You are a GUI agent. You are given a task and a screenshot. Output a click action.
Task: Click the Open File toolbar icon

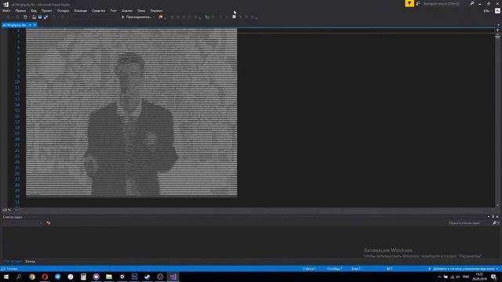click(34, 17)
